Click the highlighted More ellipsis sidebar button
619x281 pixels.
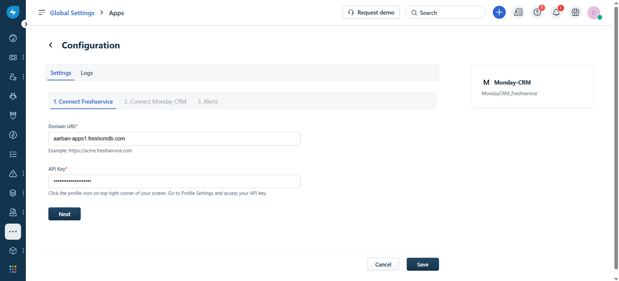tap(13, 231)
